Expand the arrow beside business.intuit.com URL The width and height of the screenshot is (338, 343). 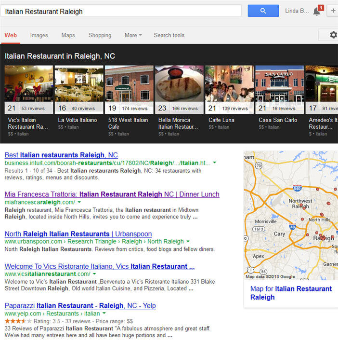[x=215, y=163]
